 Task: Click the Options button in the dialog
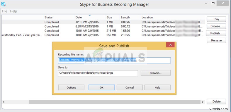tap(71, 87)
